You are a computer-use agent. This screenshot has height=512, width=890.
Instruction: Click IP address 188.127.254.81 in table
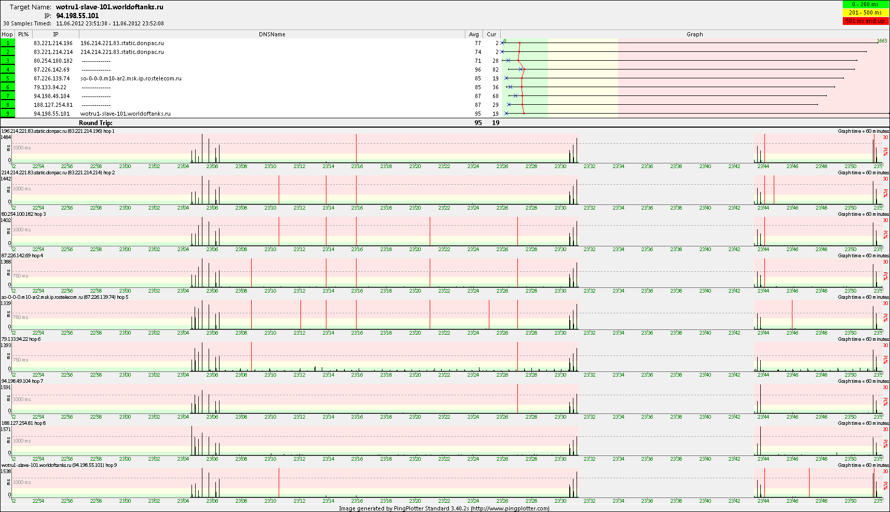53,105
